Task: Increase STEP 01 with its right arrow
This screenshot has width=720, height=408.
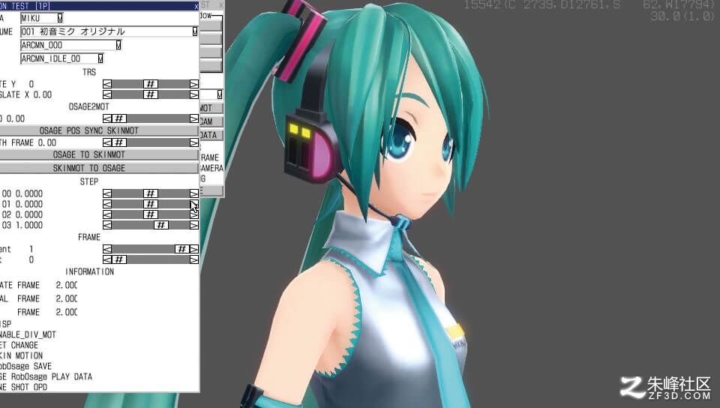Action: (194, 204)
